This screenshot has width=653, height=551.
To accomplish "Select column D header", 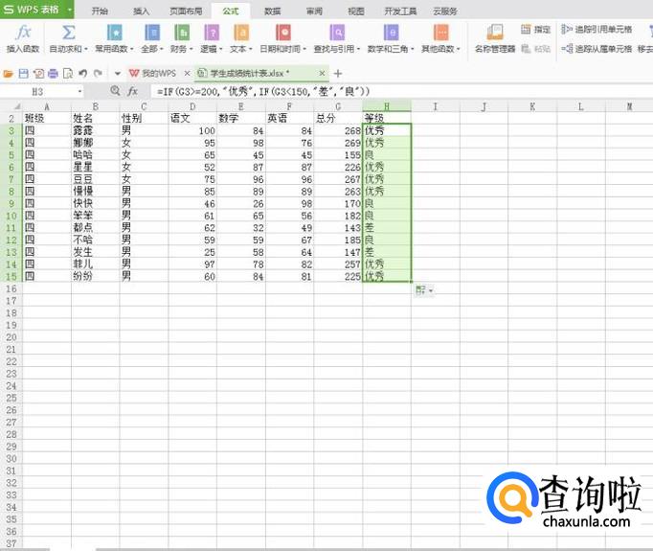I will click(x=192, y=106).
